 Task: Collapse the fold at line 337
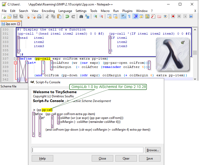[15, 59]
